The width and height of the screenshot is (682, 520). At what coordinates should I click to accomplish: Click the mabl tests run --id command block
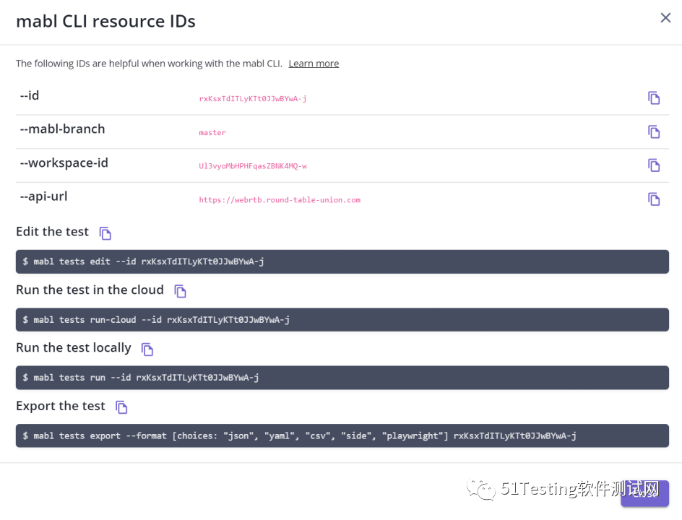click(342, 378)
